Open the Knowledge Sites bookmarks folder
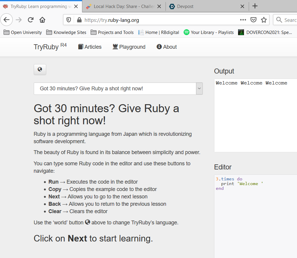This screenshot has height=258, width=297. point(66,32)
